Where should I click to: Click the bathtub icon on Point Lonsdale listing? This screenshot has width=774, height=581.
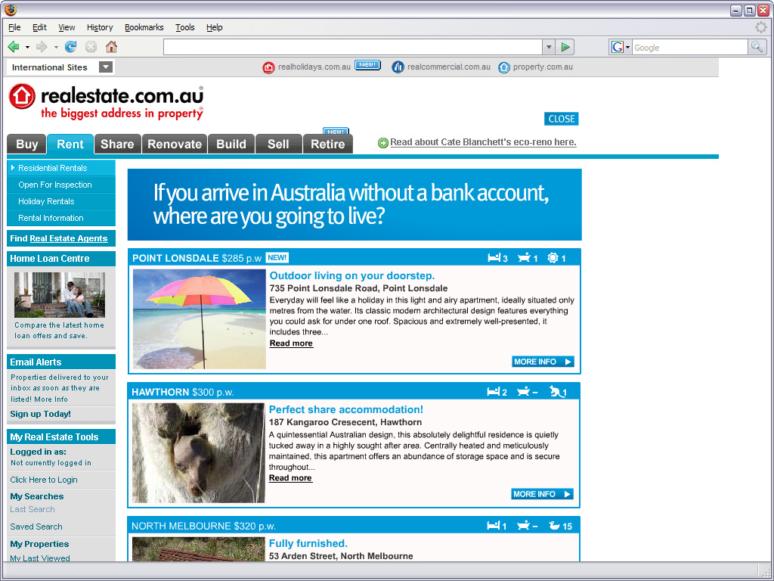tap(524, 257)
